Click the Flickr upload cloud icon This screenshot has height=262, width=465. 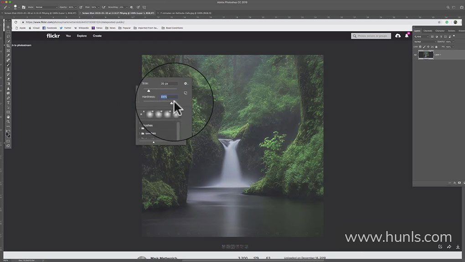click(398, 36)
